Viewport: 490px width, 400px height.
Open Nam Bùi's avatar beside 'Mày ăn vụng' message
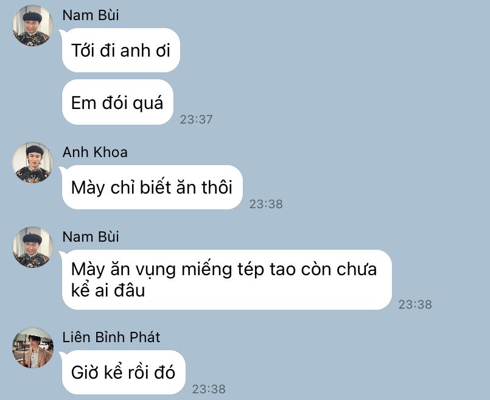[x=33, y=247]
